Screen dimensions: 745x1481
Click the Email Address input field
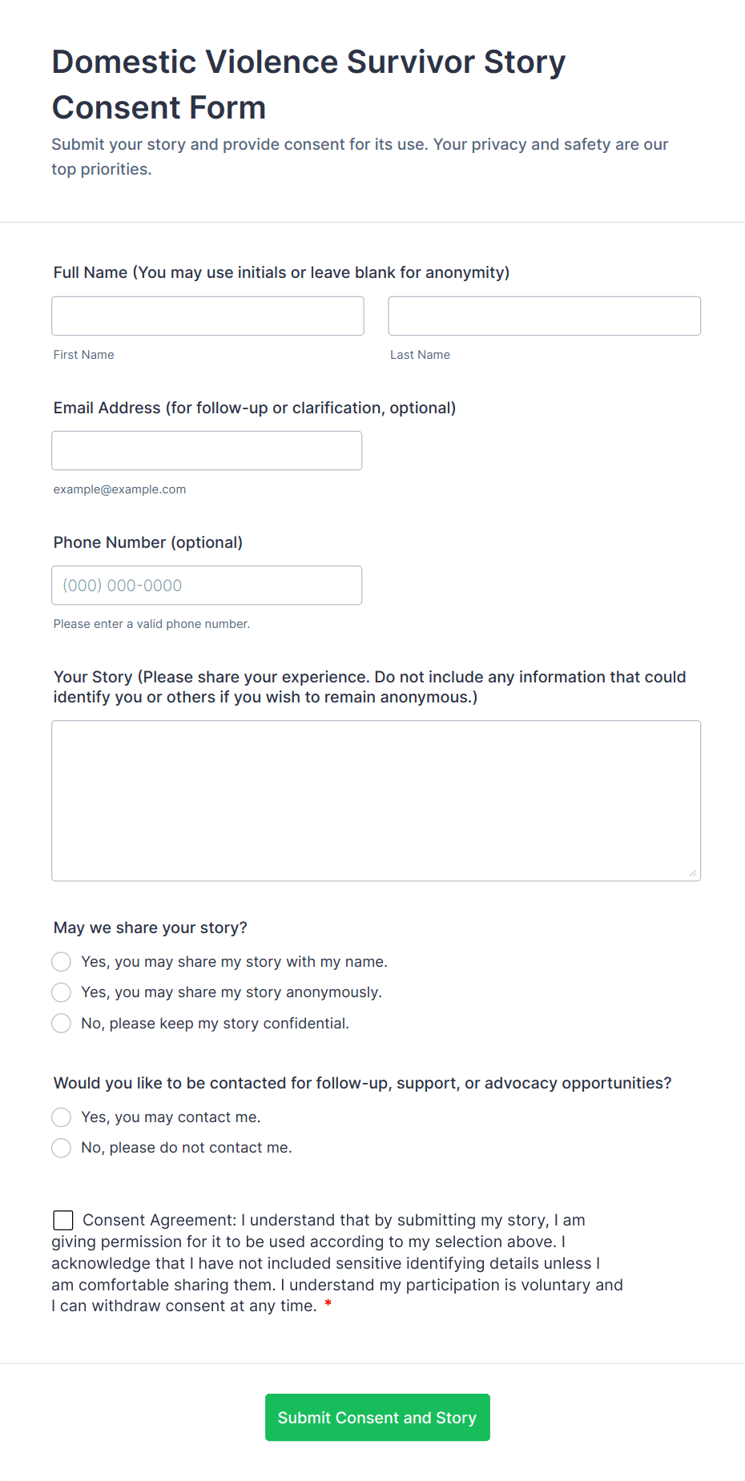pyautogui.click(x=207, y=451)
